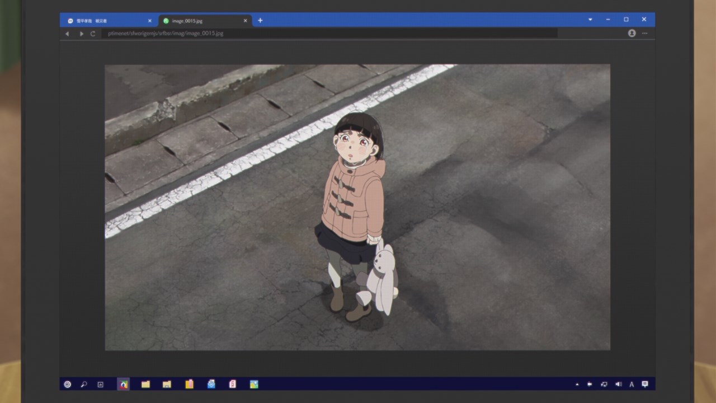This screenshot has height=403, width=716.
Task: Click the address bar with image_0015.jpg URL
Action: pyautogui.click(x=329, y=34)
